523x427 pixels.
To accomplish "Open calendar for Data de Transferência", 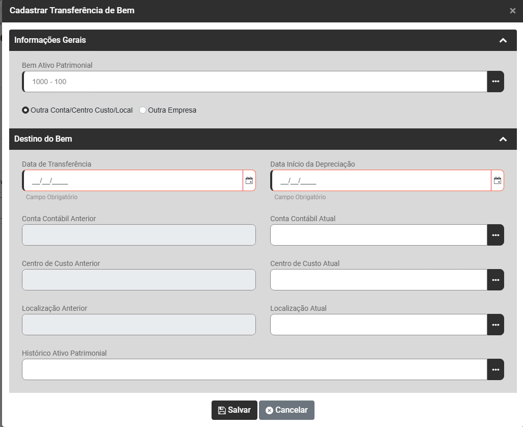I will click(x=249, y=180).
